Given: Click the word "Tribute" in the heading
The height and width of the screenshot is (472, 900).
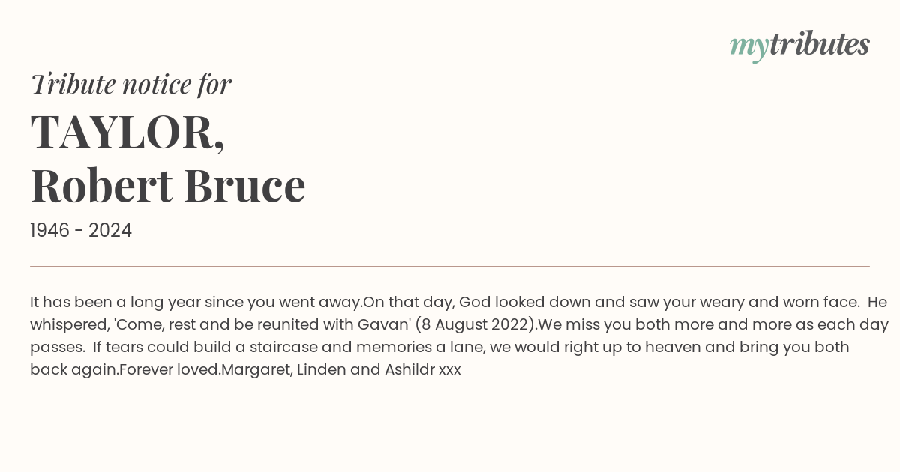Looking at the screenshot, I should 73,84.
